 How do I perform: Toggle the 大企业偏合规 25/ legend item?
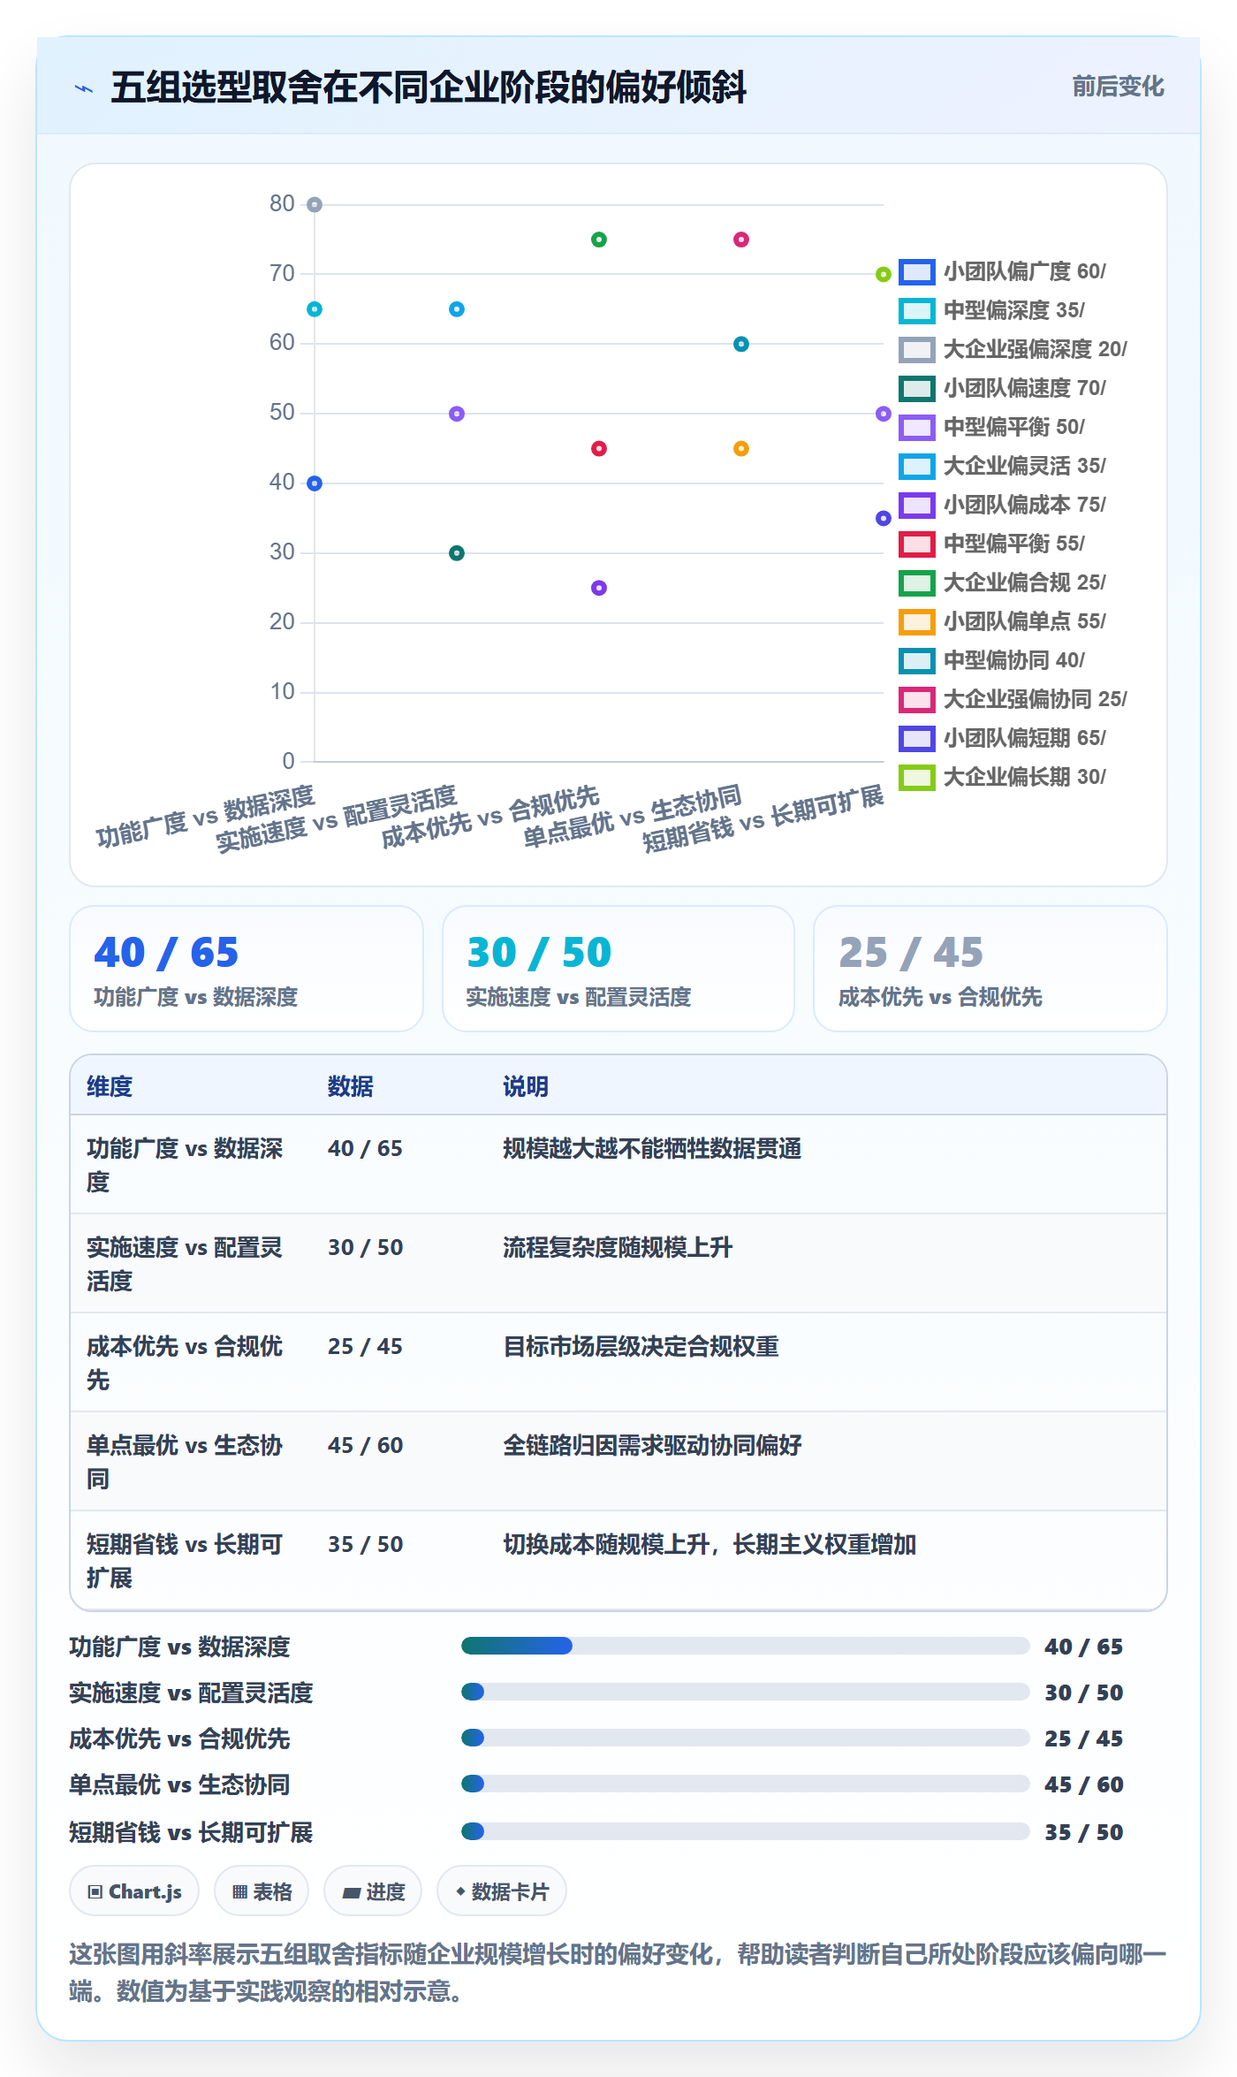1002,582
